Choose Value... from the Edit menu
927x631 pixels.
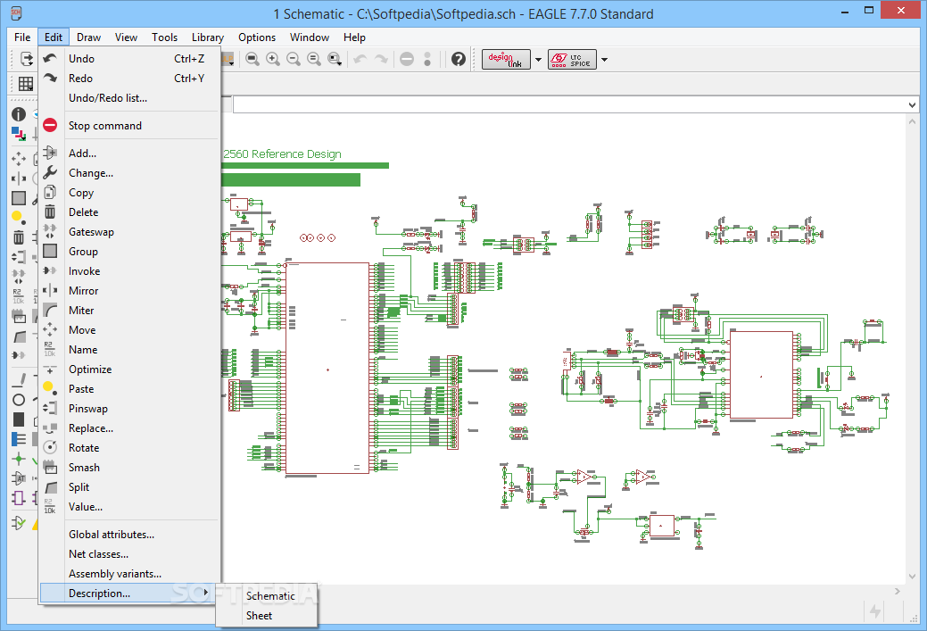click(x=129, y=507)
